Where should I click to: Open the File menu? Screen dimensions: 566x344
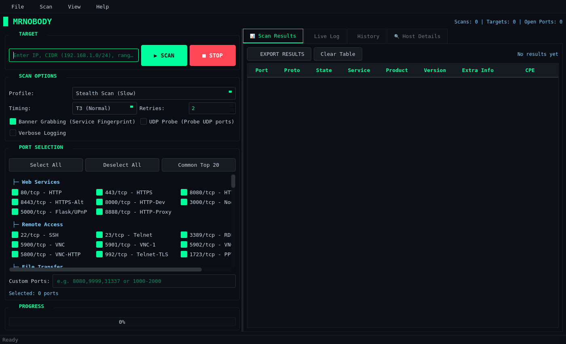[18, 6]
